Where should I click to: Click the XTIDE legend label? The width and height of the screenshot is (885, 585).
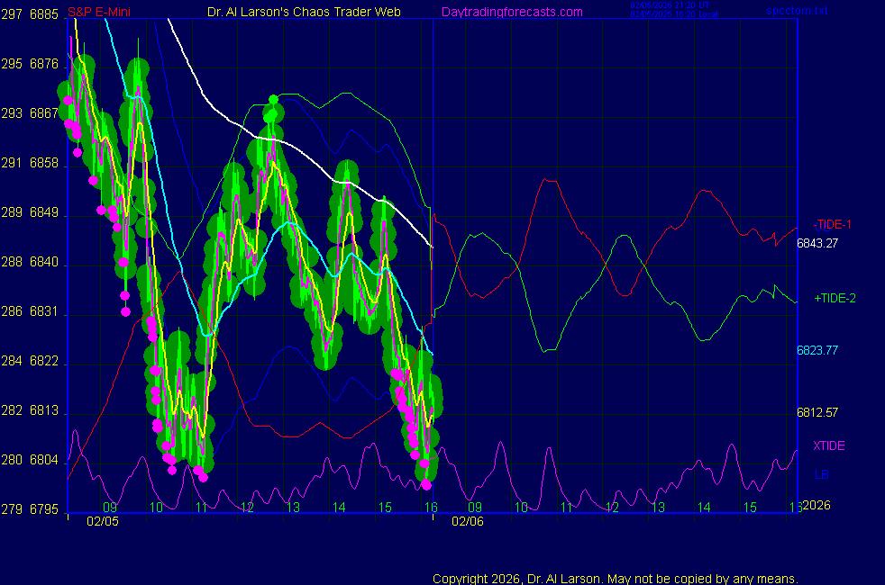(x=829, y=445)
